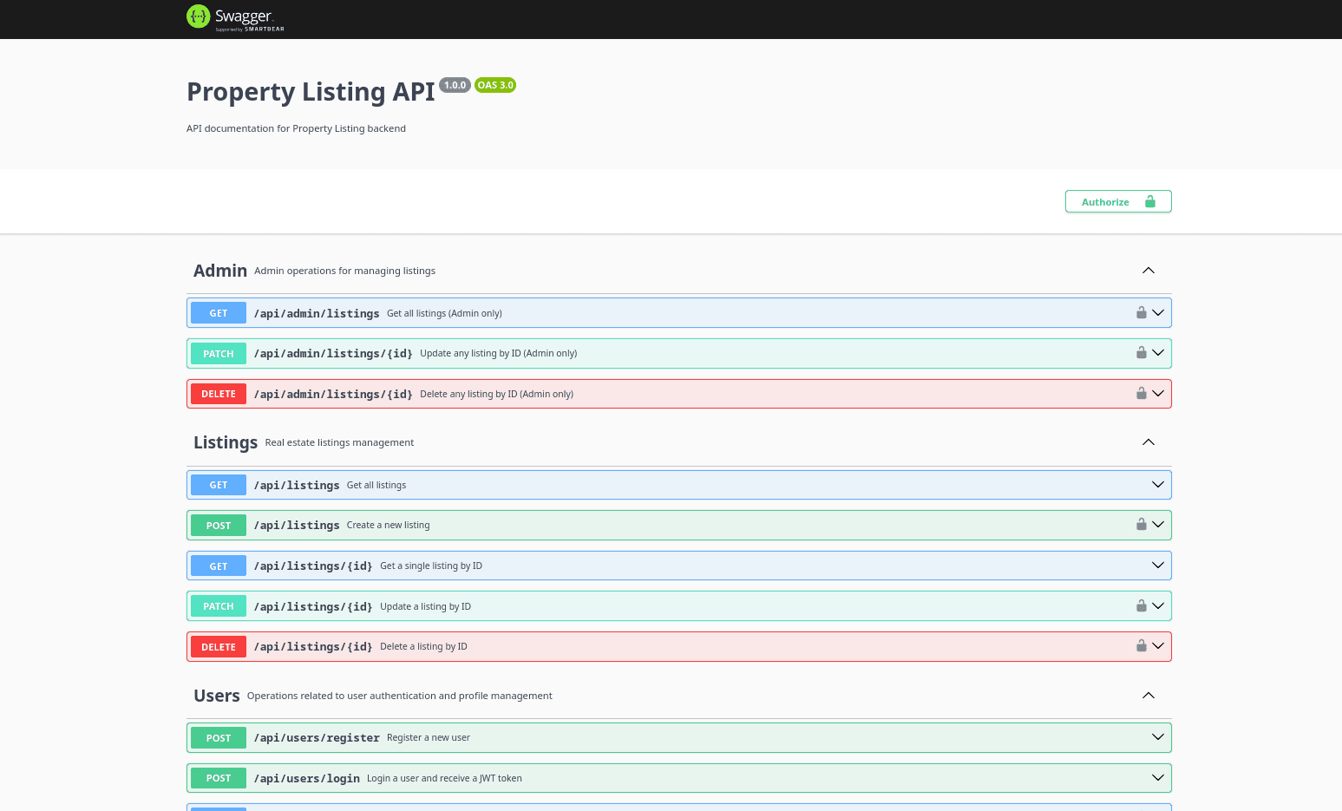This screenshot has height=811, width=1342.
Task: Click the /api/admin/listings GET path
Action: pos(317,313)
